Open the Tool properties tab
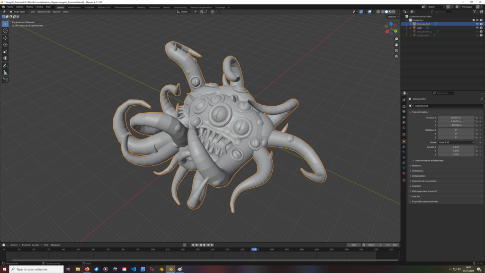485x273 pixels. (404, 100)
